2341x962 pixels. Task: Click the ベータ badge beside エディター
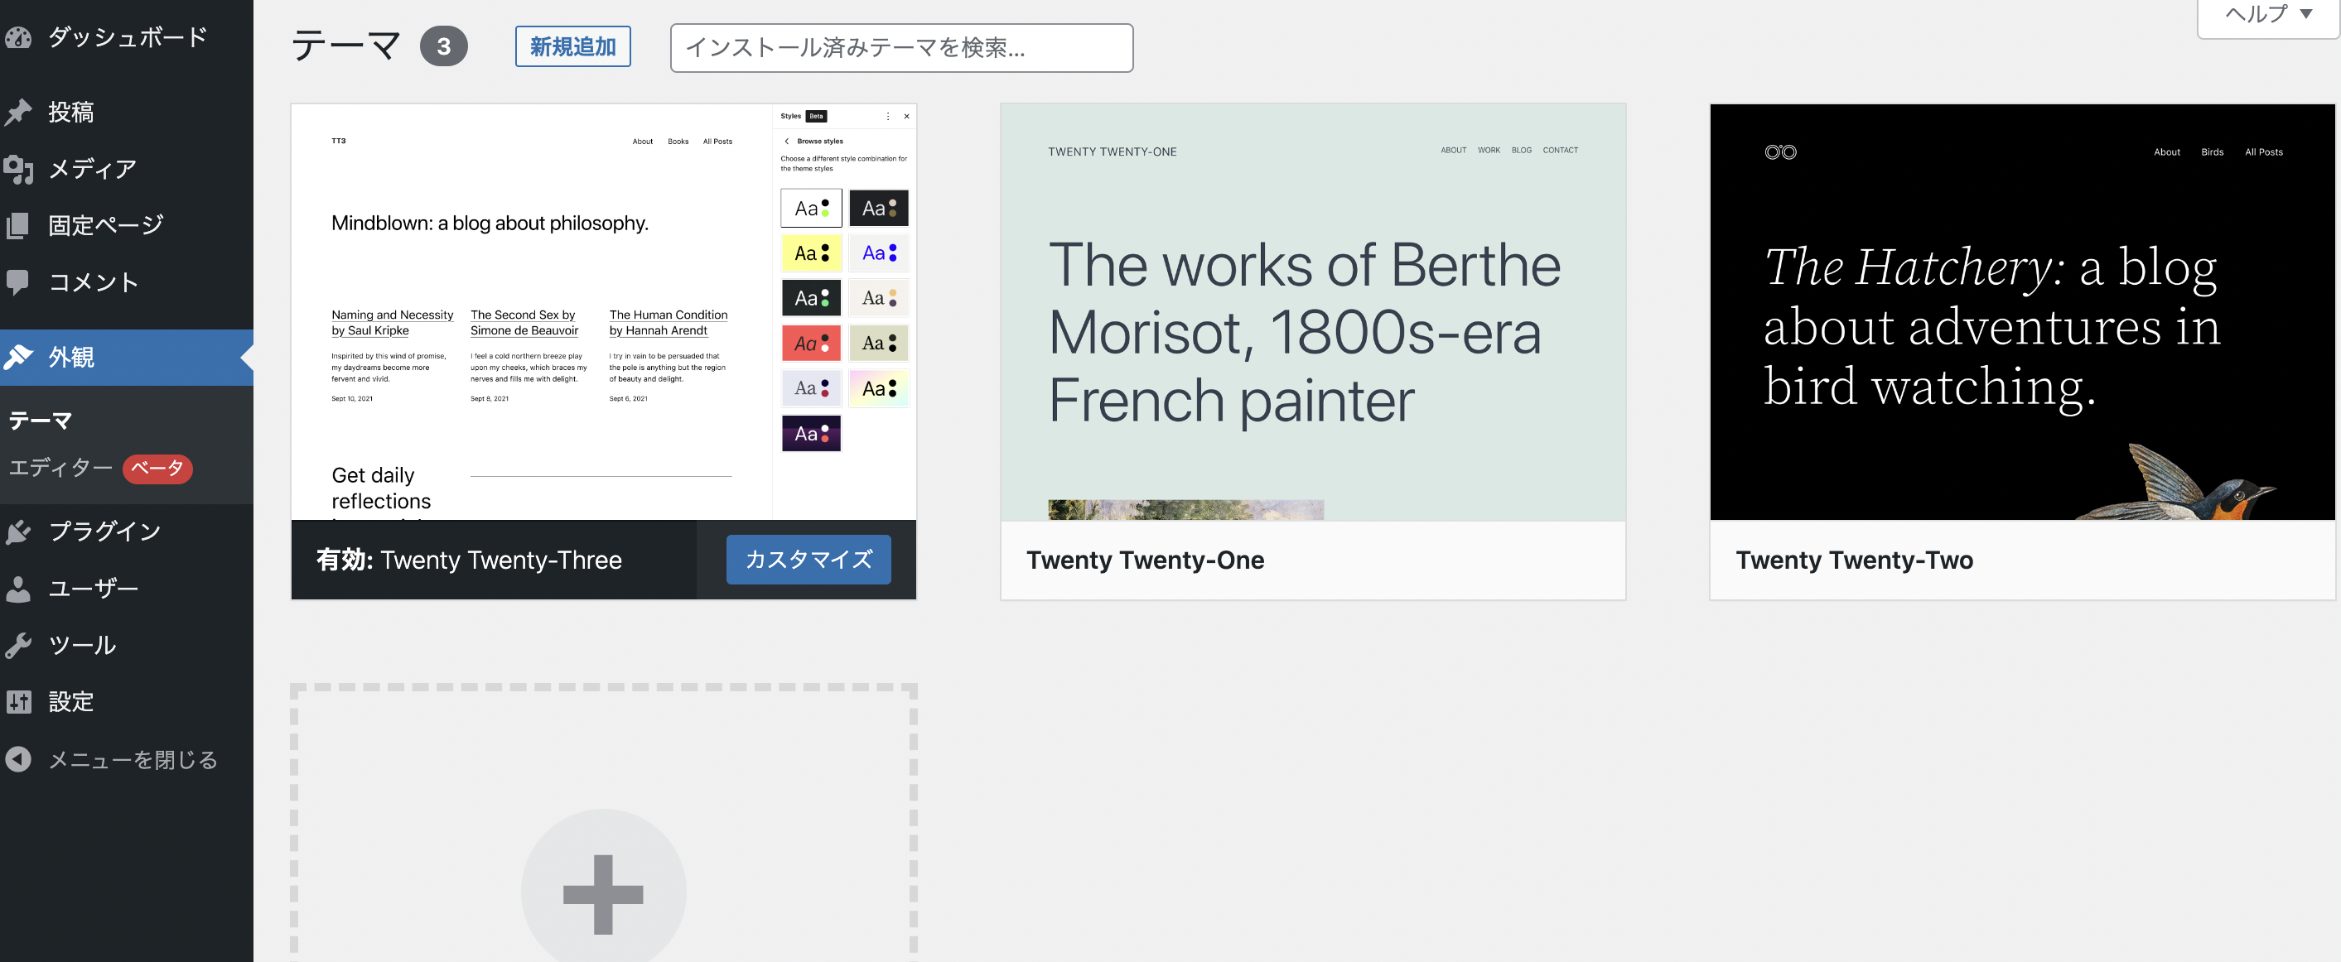click(x=157, y=469)
